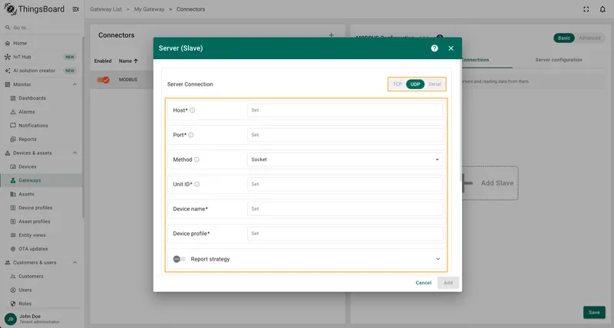Open Home in the sidebar
This screenshot has width=614, height=328.
point(41,43)
